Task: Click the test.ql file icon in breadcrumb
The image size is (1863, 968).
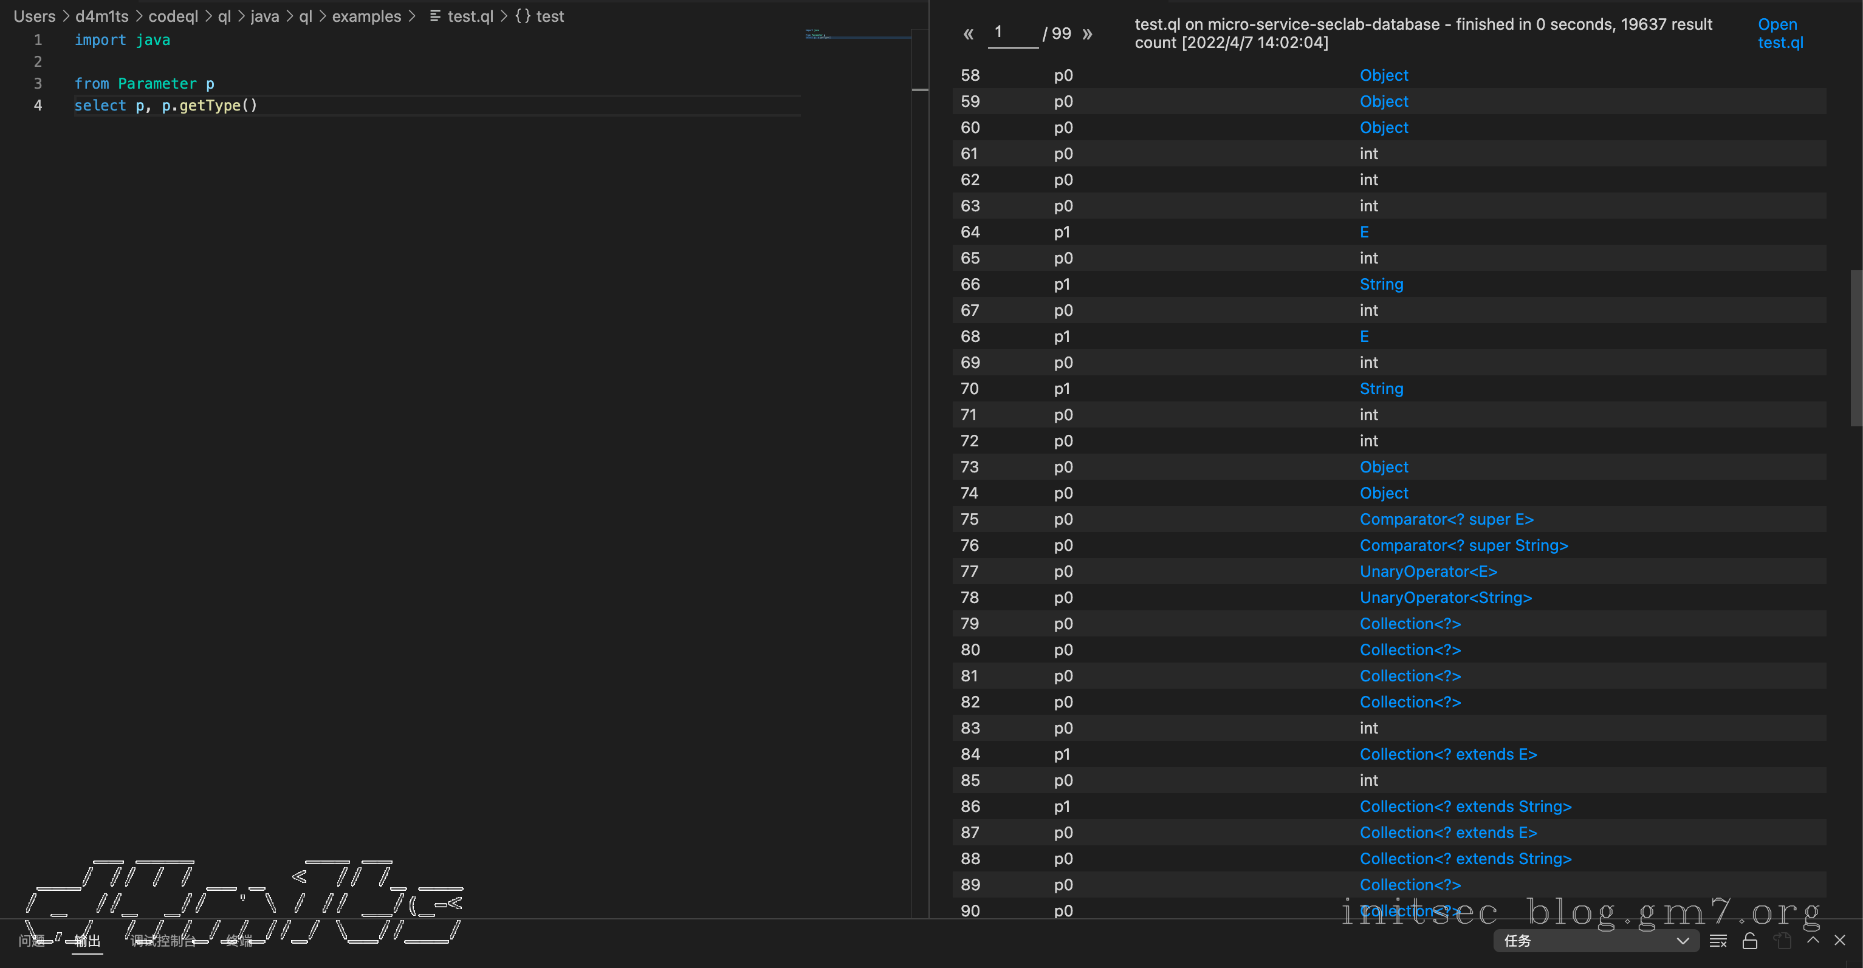Action: 434,16
